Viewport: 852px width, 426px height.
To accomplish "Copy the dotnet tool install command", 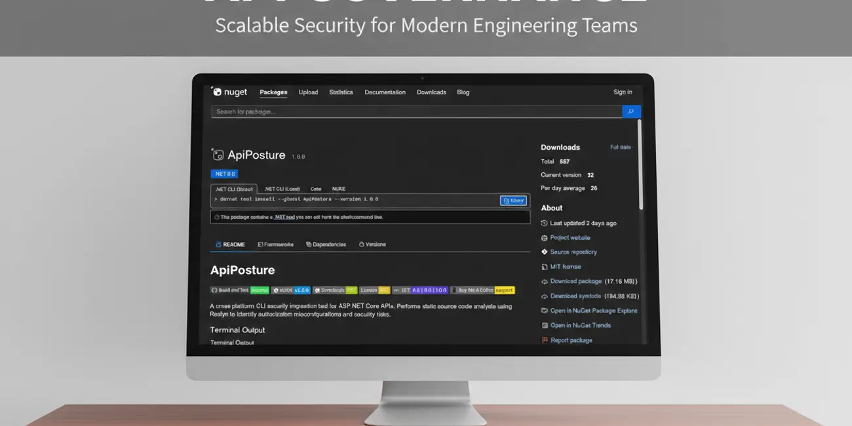I will pyautogui.click(x=513, y=200).
